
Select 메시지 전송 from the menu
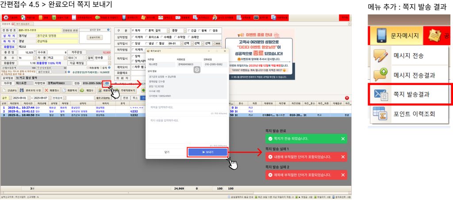408,55
